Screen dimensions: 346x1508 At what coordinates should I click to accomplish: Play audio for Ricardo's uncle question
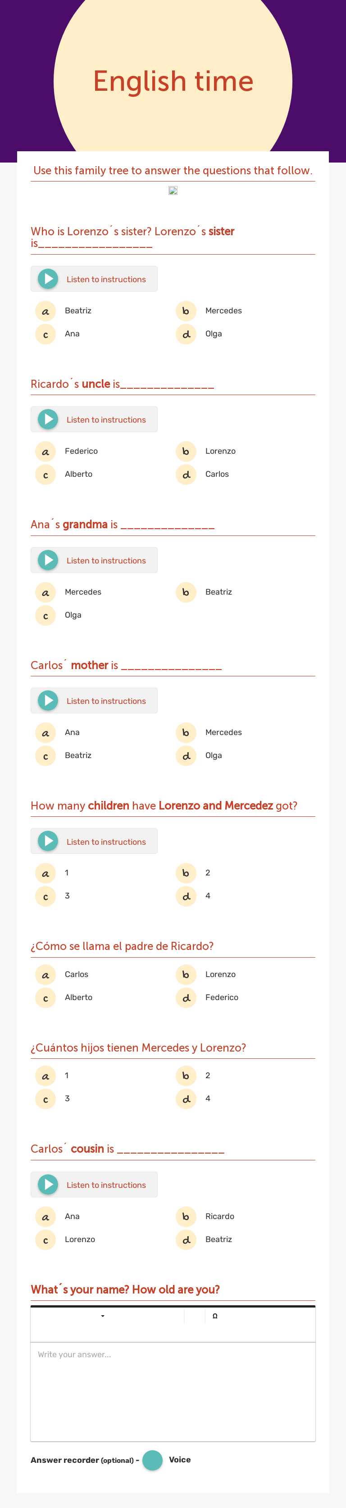coord(49,419)
